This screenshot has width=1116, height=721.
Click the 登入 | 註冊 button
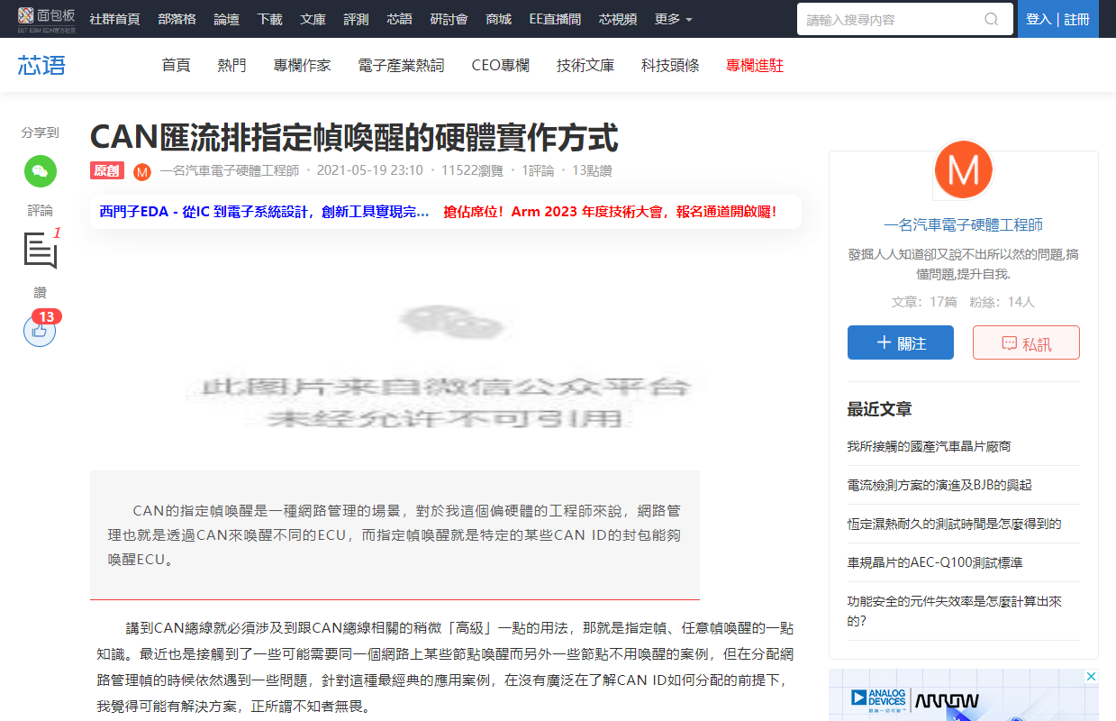[x=1057, y=19]
